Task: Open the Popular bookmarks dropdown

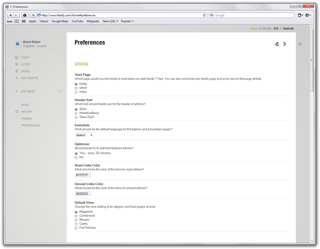Action: tap(127, 21)
